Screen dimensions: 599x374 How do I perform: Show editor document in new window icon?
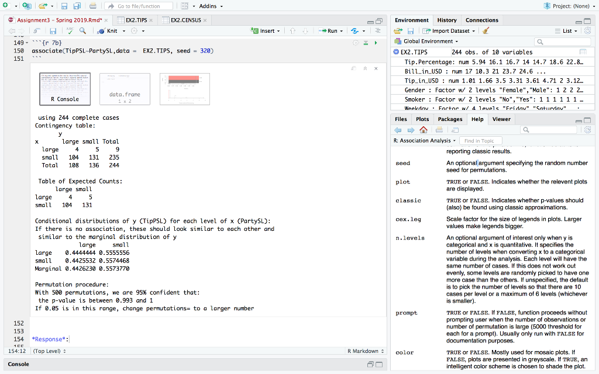tap(37, 31)
